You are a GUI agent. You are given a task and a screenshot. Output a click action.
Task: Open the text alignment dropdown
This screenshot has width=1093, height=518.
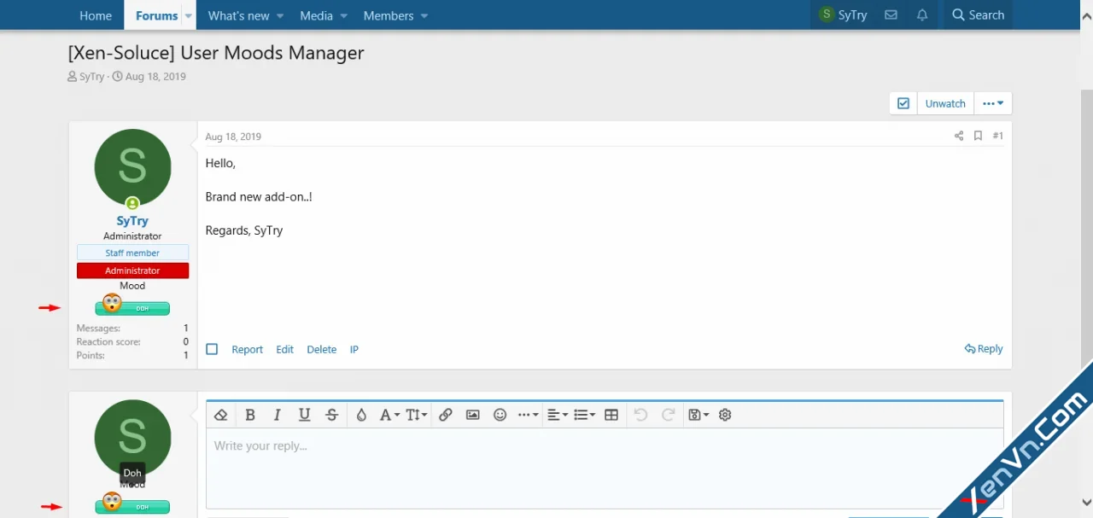point(558,415)
